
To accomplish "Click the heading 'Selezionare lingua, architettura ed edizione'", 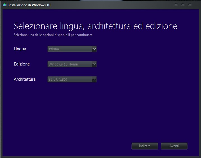I will [x=95, y=26].
